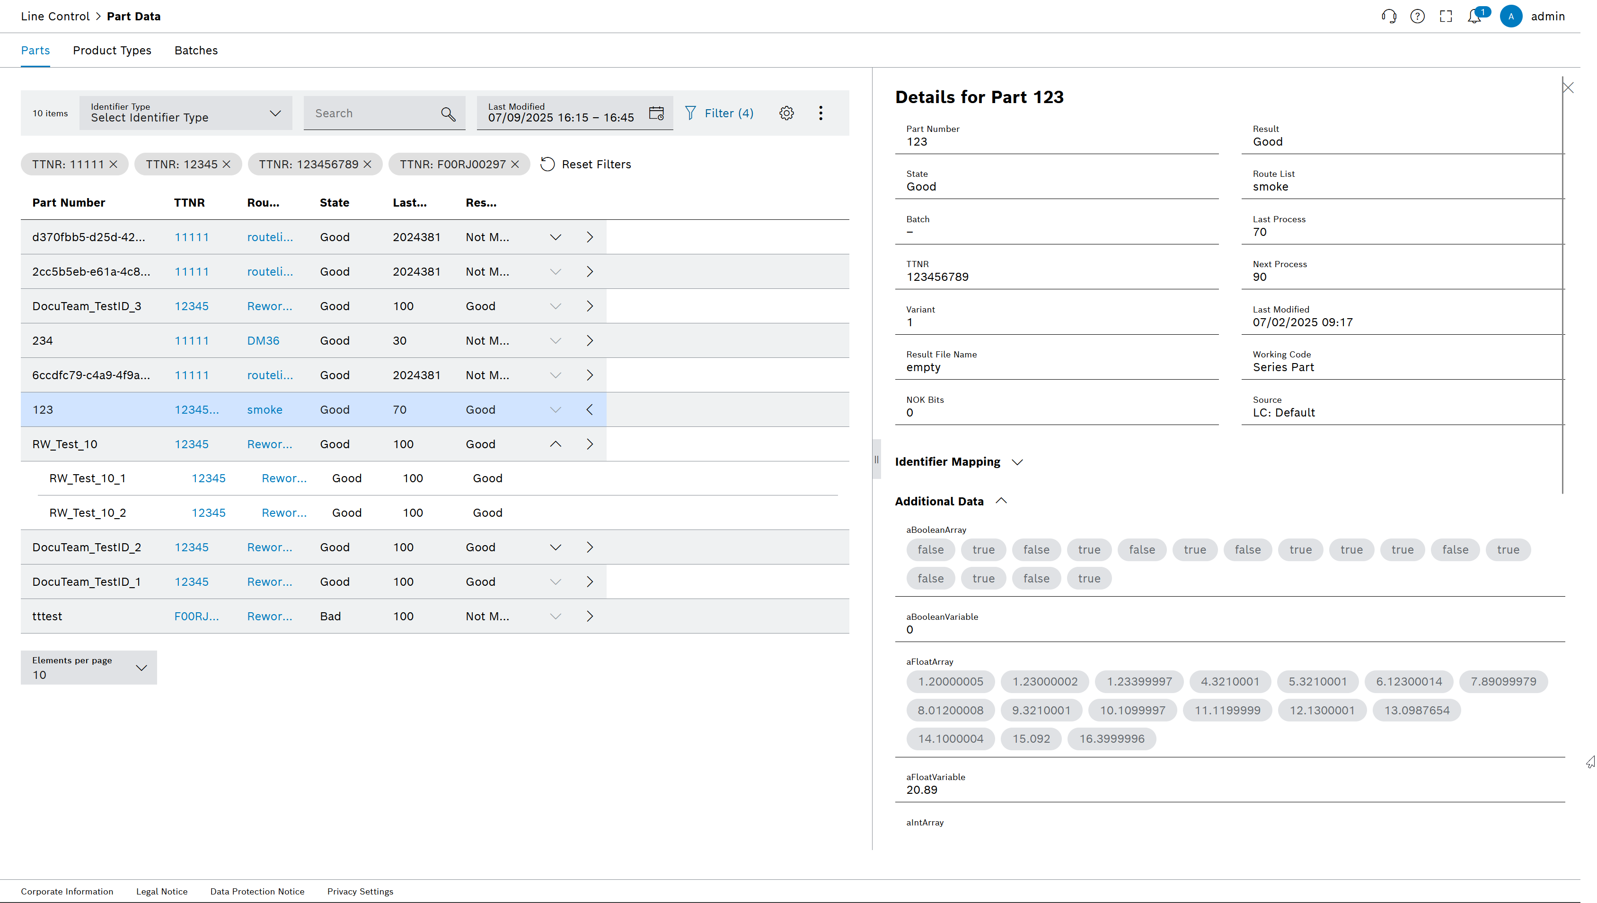This screenshot has width=1597, height=903.
Task: Open the smoke route list link
Action: tap(265, 409)
